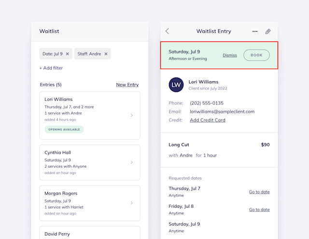The width and height of the screenshot is (309, 239).
Task: Click 'Client since July 2022' text
Action: pyautogui.click(x=208, y=88)
